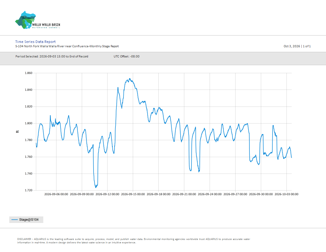Click the 2026-09-18 00:00 axis label

[158, 194]
